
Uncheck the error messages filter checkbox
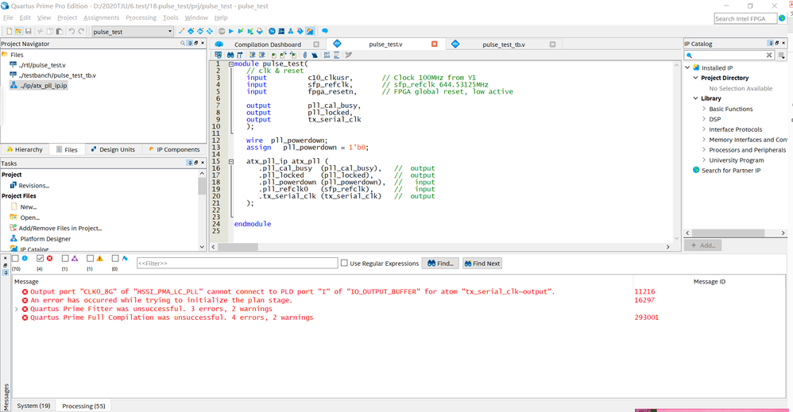[x=41, y=259]
